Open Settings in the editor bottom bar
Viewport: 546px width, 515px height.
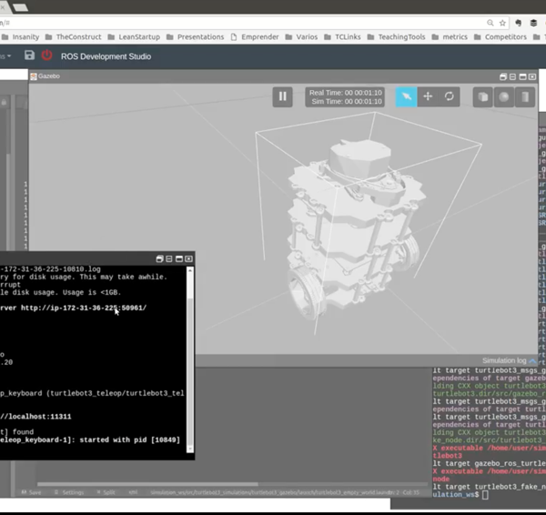69,492
